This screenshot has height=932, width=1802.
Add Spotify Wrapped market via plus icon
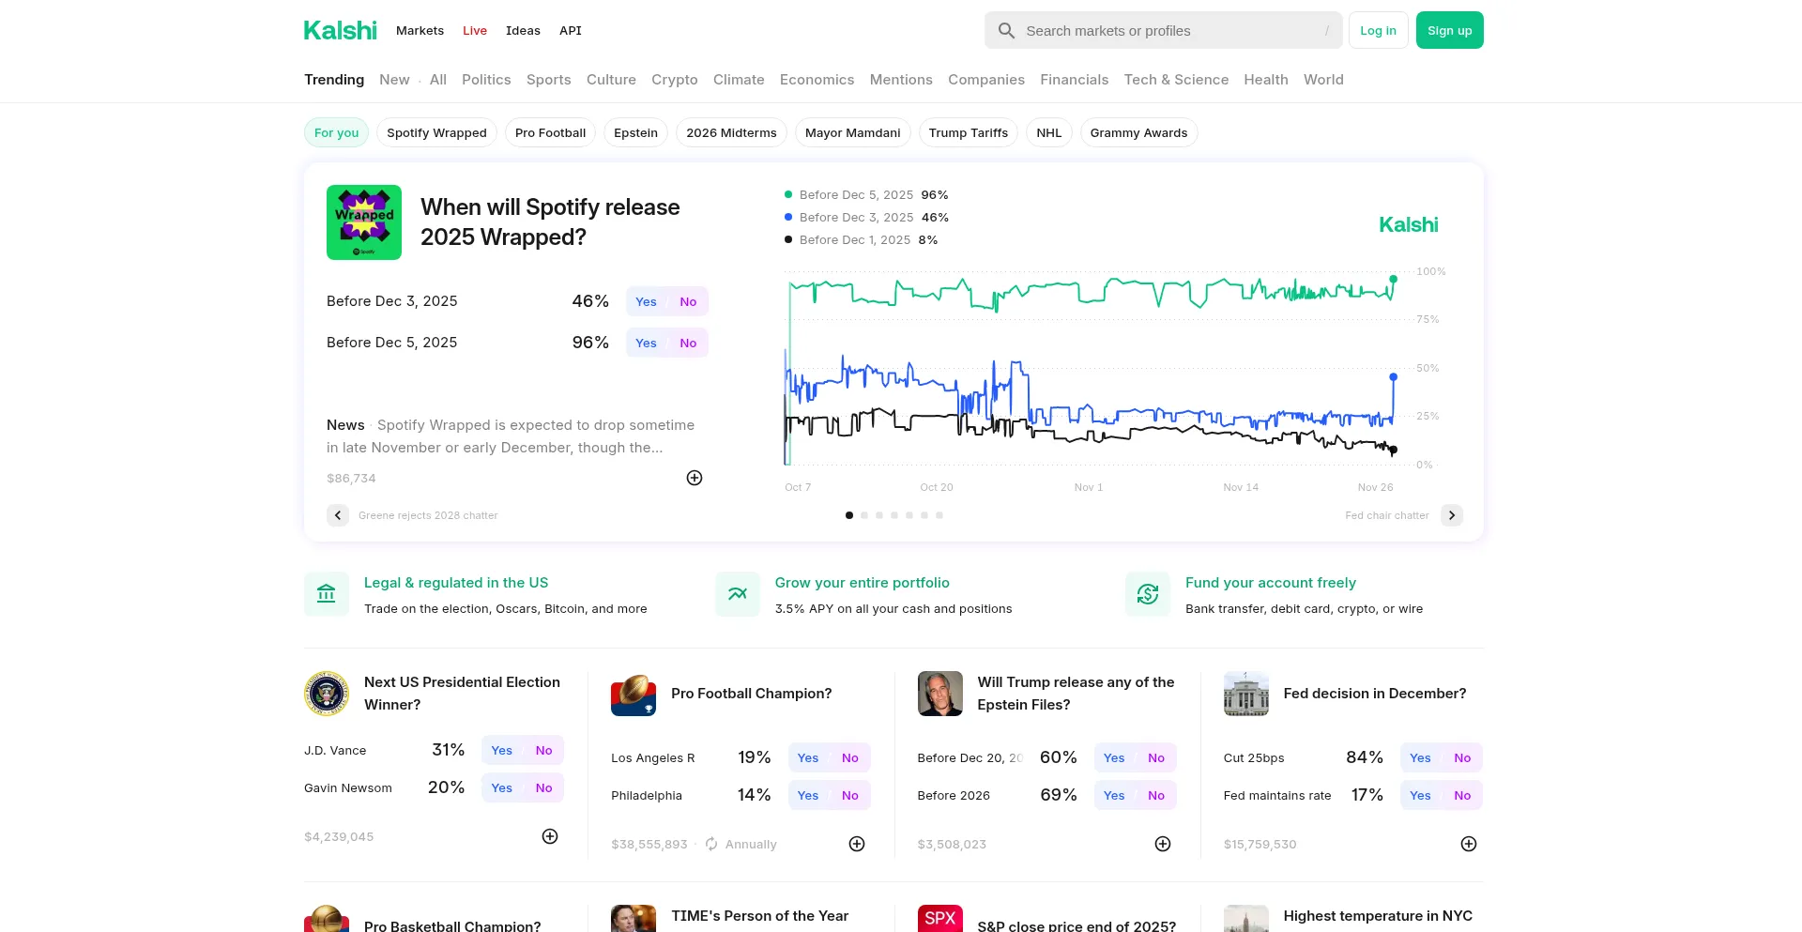695,478
